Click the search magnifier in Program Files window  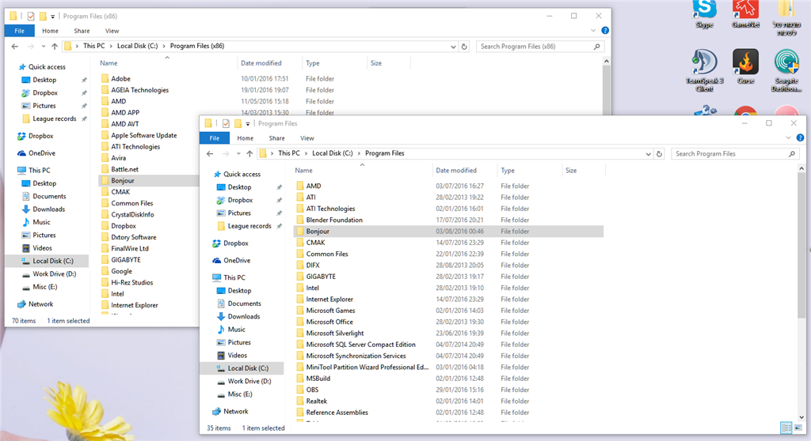click(792, 154)
